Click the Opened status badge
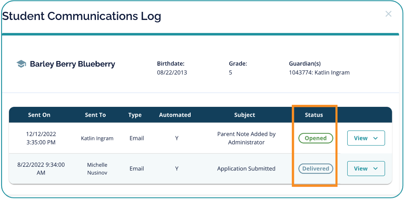 (315, 138)
